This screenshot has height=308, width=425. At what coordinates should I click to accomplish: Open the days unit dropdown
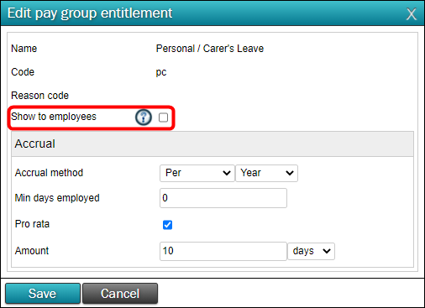point(311,251)
